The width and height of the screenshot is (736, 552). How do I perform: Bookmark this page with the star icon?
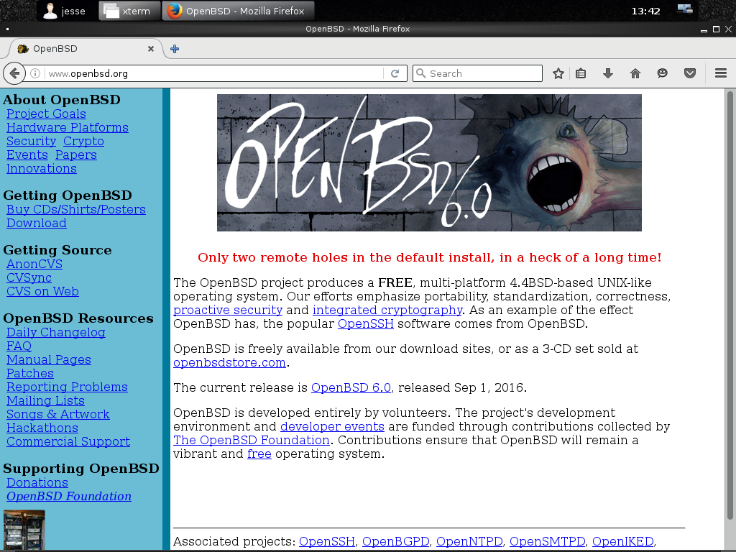(x=558, y=73)
